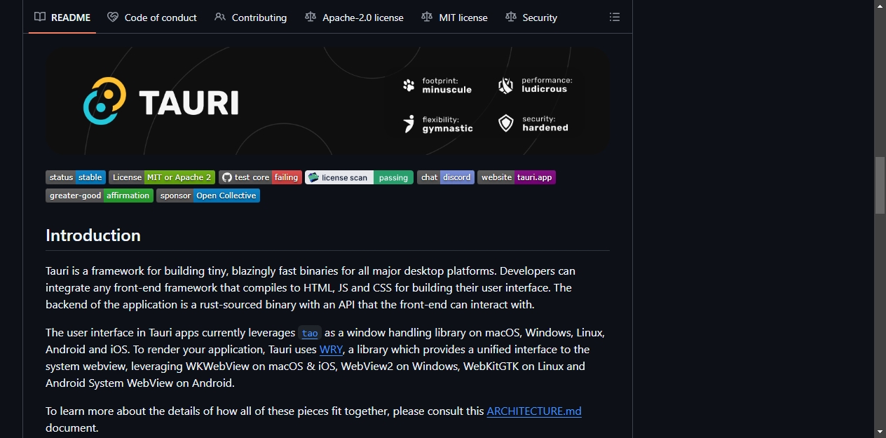This screenshot has width=886, height=438.
Task: Switch to Code of conduct tab
Action: [152, 17]
